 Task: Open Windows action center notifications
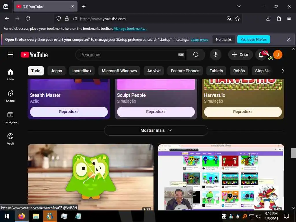pyautogui.click(x=286, y=216)
